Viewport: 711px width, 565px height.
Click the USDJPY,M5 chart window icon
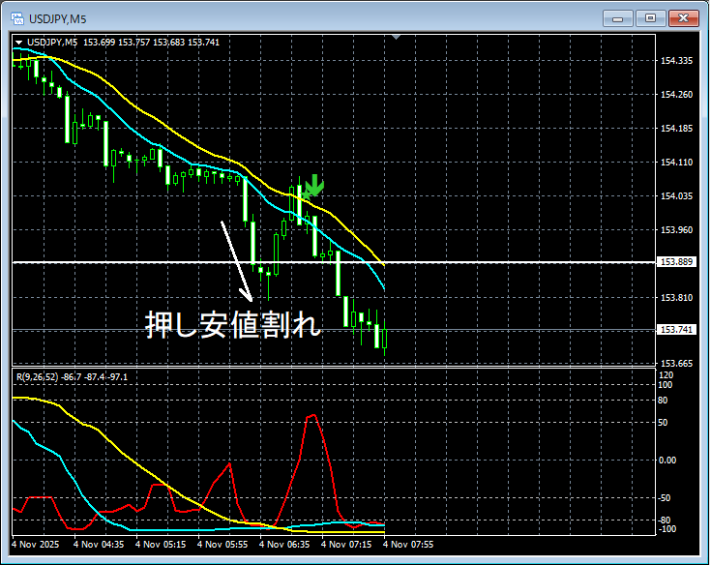tap(17, 18)
